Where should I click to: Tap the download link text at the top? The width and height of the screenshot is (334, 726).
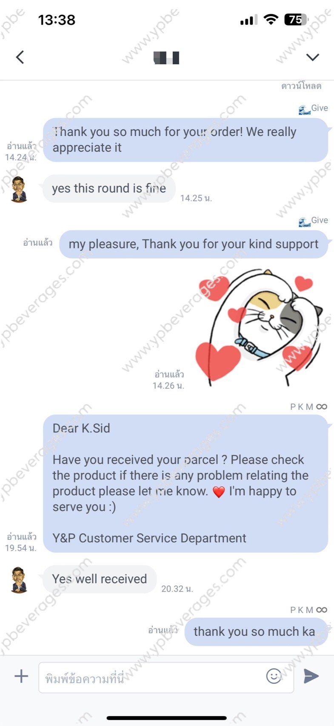(301, 86)
